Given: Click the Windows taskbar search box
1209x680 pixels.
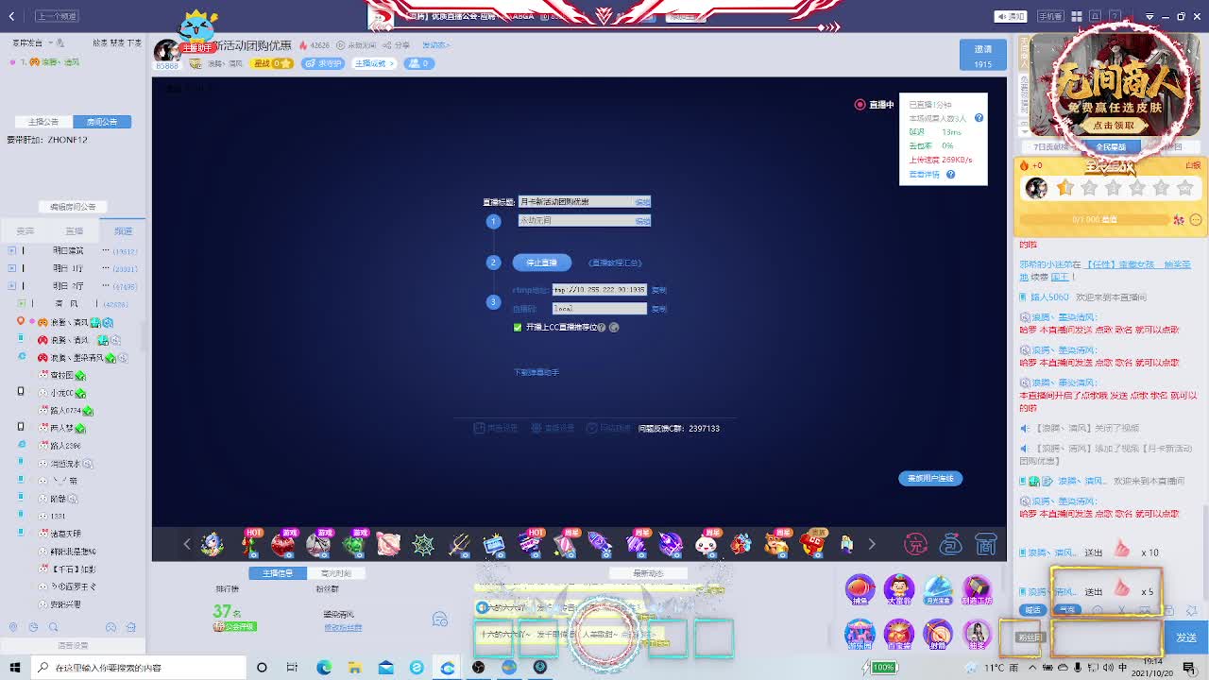Looking at the screenshot, I should point(139,668).
